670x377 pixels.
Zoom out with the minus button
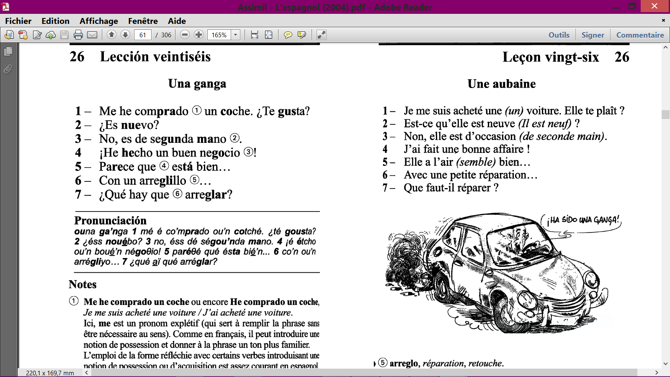click(x=185, y=35)
